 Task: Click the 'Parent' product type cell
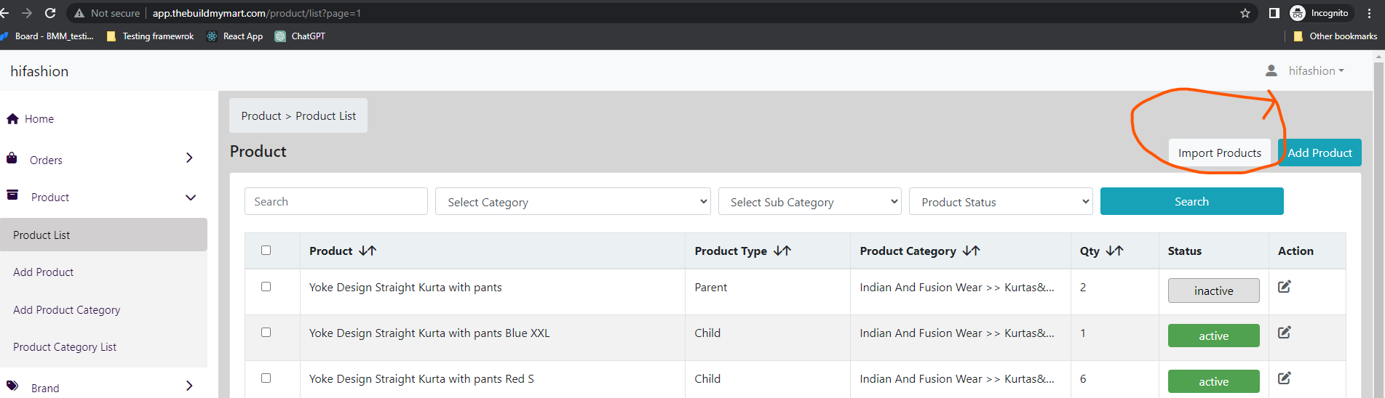pyautogui.click(x=711, y=288)
